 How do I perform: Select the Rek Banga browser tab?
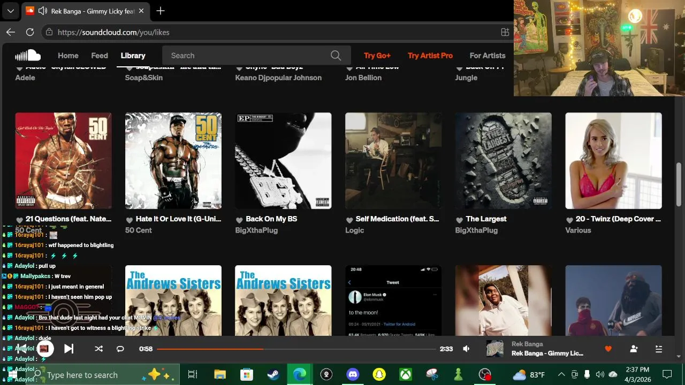[x=86, y=11]
